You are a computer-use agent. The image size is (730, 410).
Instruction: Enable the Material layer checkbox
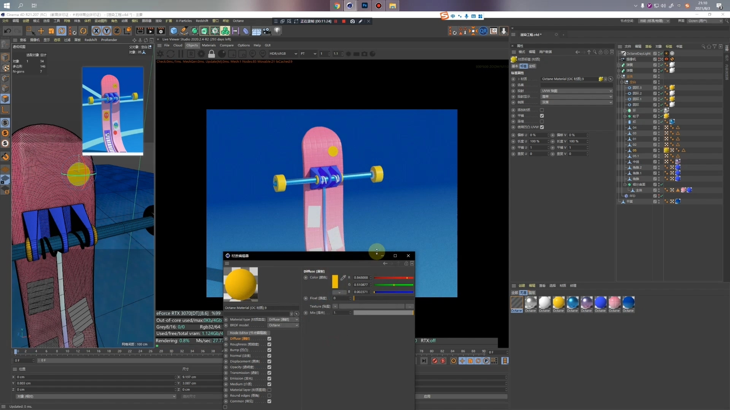269,390
